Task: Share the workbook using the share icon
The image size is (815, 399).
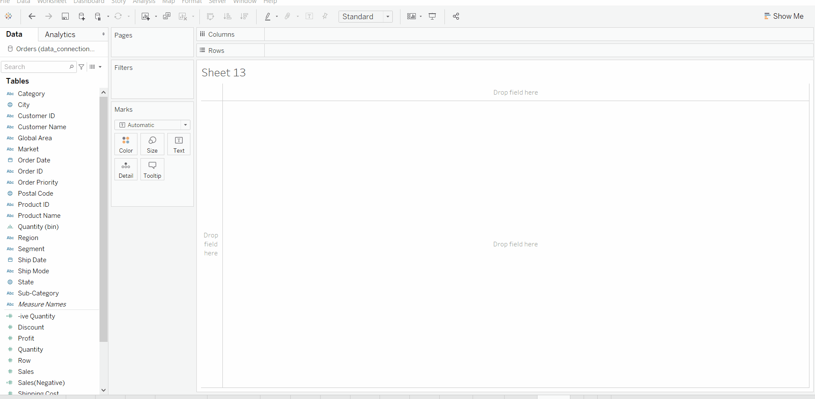Action: [456, 16]
